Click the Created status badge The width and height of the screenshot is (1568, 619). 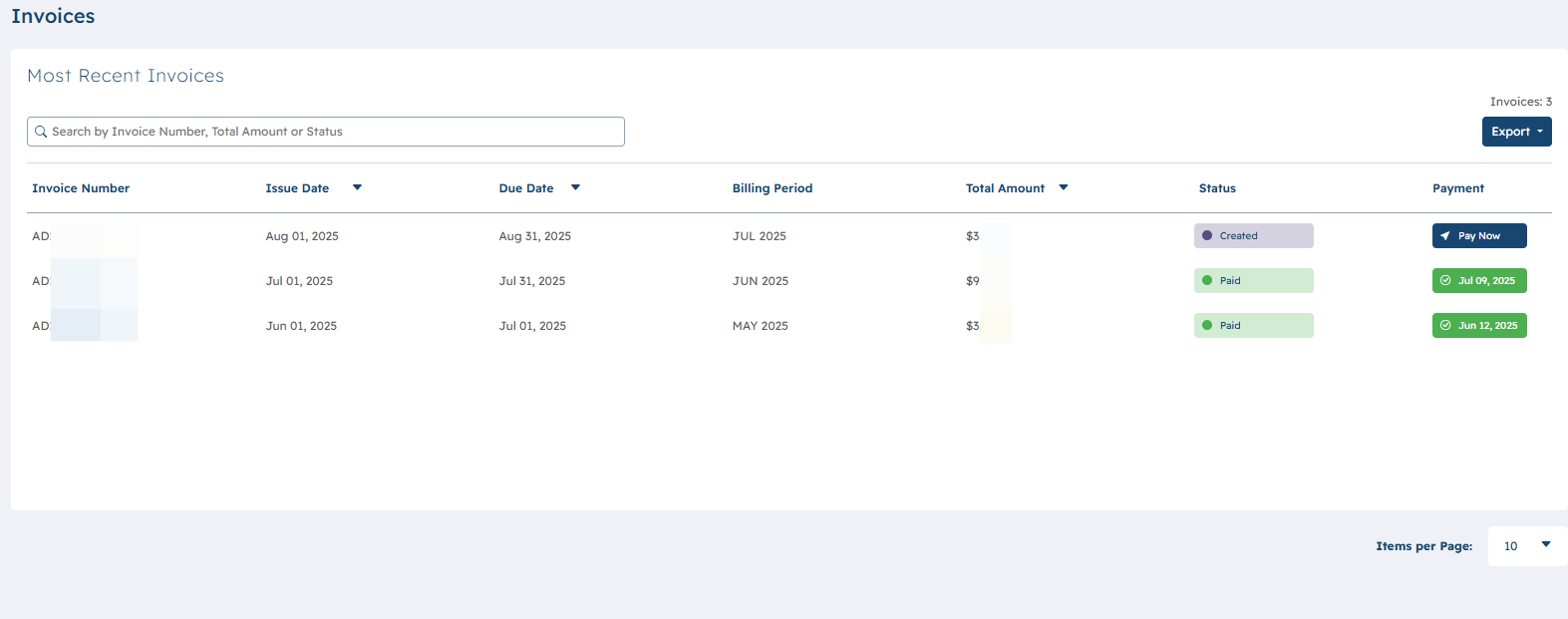[1254, 236]
